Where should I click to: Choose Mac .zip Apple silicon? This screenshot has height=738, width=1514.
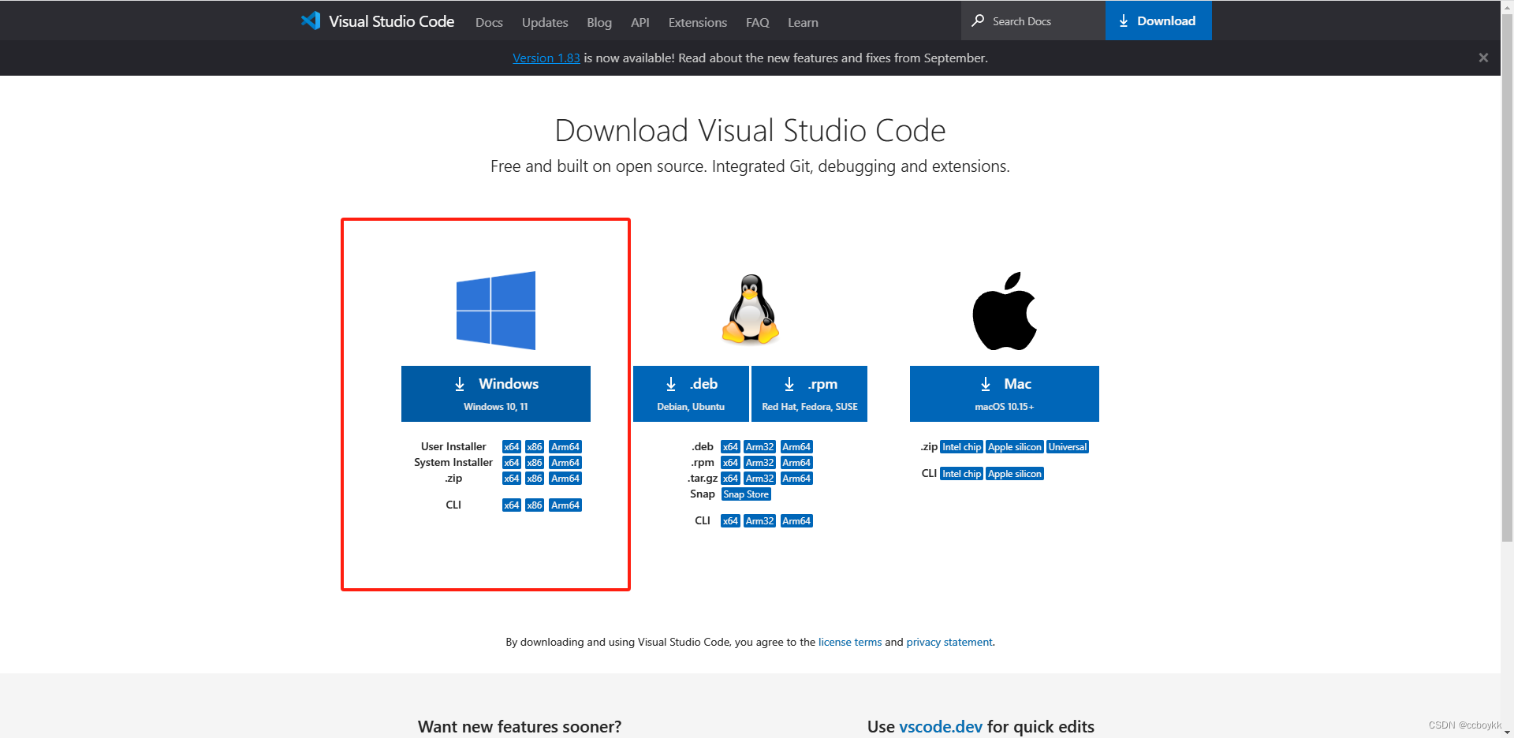pyautogui.click(x=1015, y=447)
